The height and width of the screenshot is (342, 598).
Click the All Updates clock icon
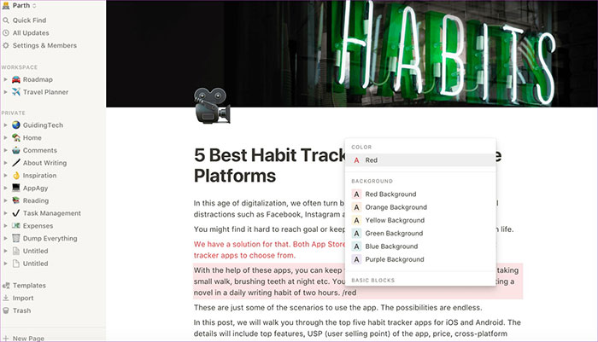click(6, 32)
